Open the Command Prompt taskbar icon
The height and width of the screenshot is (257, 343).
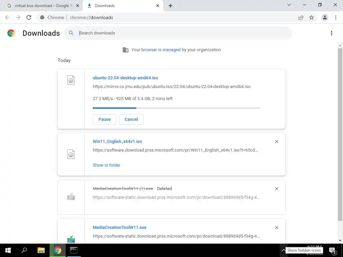point(74,250)
